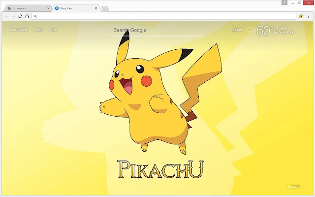Select the New Tab tab

click(x=76, y=8)
